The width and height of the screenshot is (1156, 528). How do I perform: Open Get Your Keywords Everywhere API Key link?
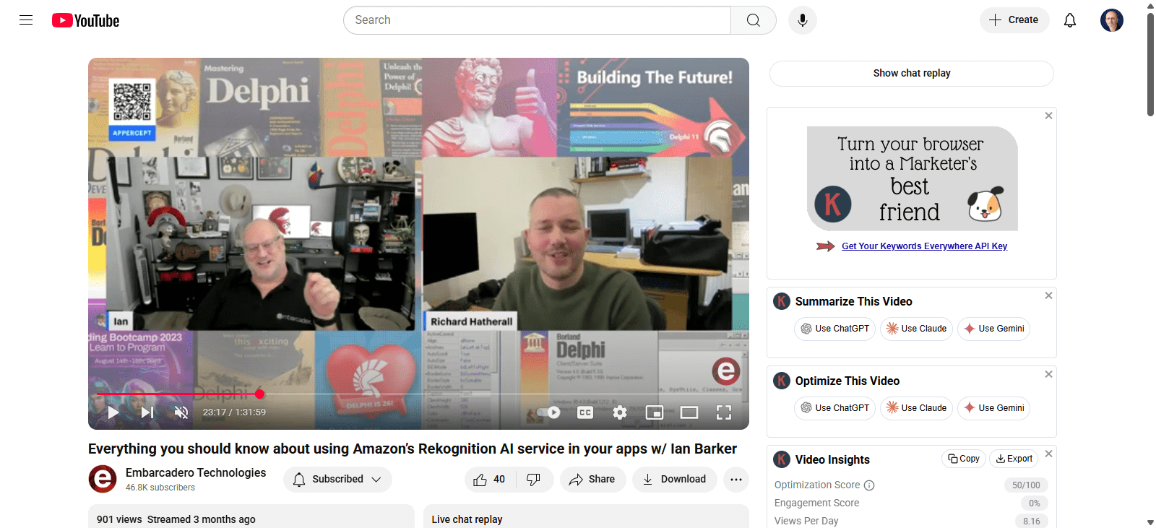click(924, 246)
